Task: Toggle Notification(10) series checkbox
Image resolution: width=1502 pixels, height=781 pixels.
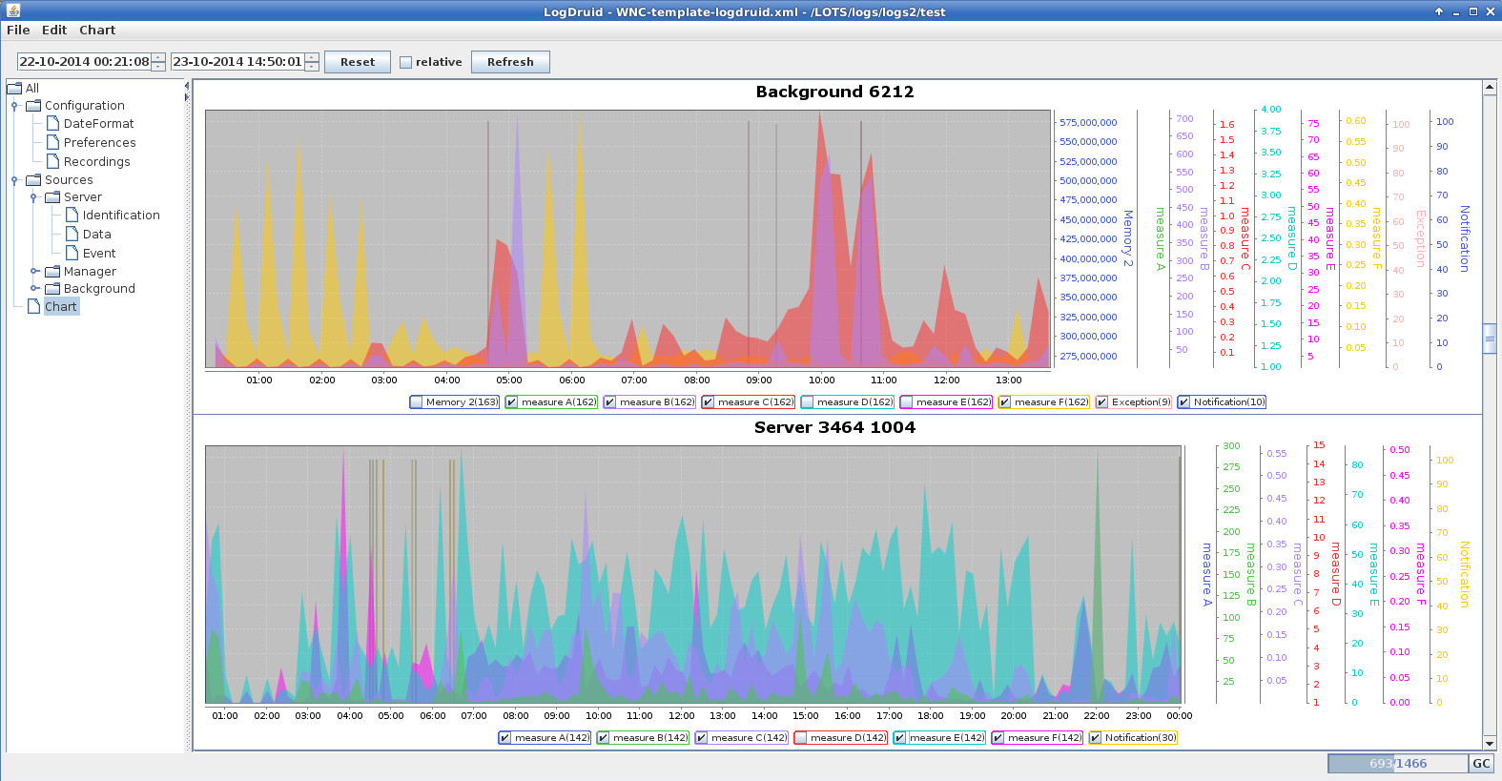Action: click(x=1184, y=402)
